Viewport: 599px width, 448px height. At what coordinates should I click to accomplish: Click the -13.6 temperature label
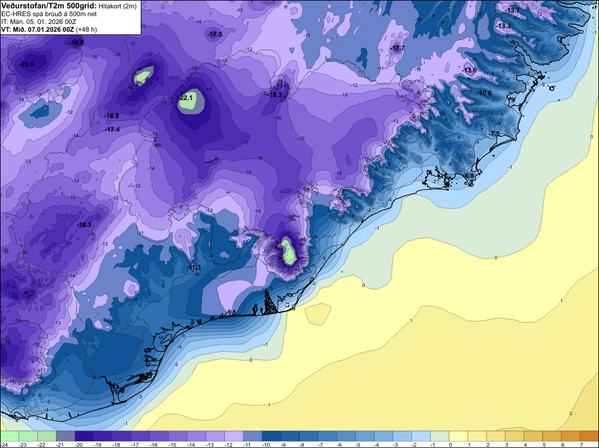tap(470, 70)
